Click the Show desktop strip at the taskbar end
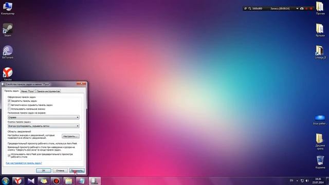This screenshot has width=329, height=185. coord(327,181)
